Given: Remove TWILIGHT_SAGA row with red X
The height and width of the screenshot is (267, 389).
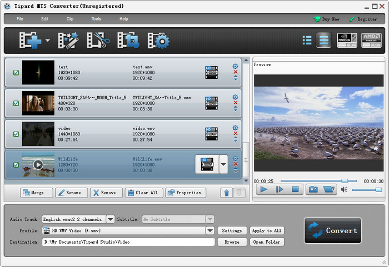Looking at the screenshot, I should [236, 103].
